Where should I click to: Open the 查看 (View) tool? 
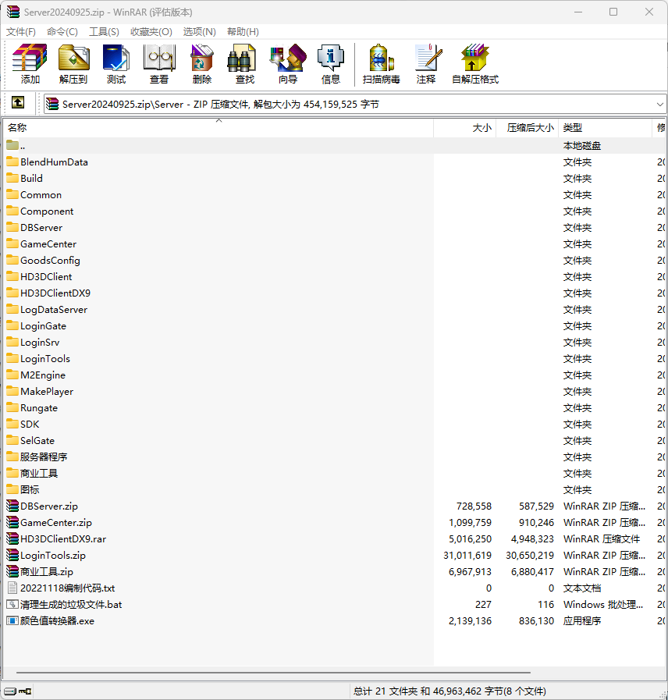pyautogui.click(x=159, y=64)
